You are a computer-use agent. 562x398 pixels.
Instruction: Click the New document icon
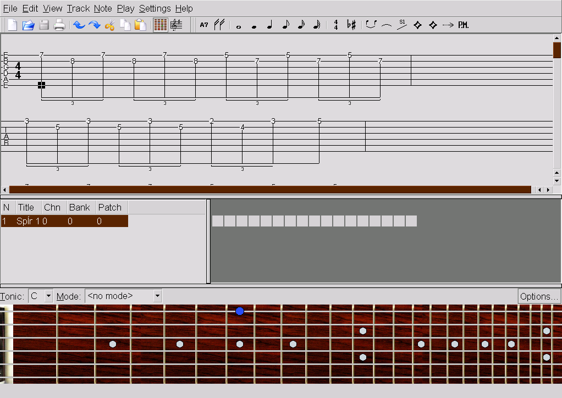(x=12, y=25)
